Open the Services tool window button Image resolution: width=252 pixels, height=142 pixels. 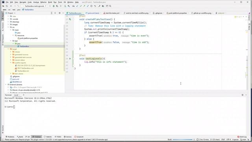tap(68, 137)
